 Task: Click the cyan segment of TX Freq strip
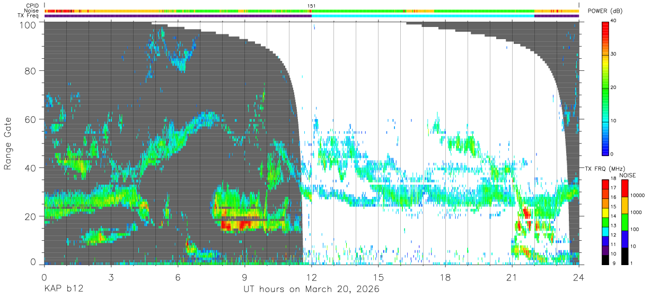pos(423,15)
